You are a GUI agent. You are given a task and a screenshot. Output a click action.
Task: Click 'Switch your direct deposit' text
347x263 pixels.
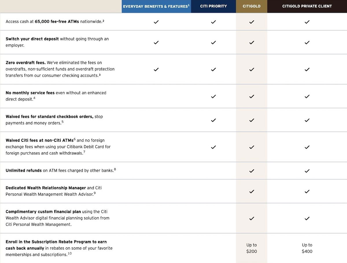pyautogui.click(x=32, y=39)
